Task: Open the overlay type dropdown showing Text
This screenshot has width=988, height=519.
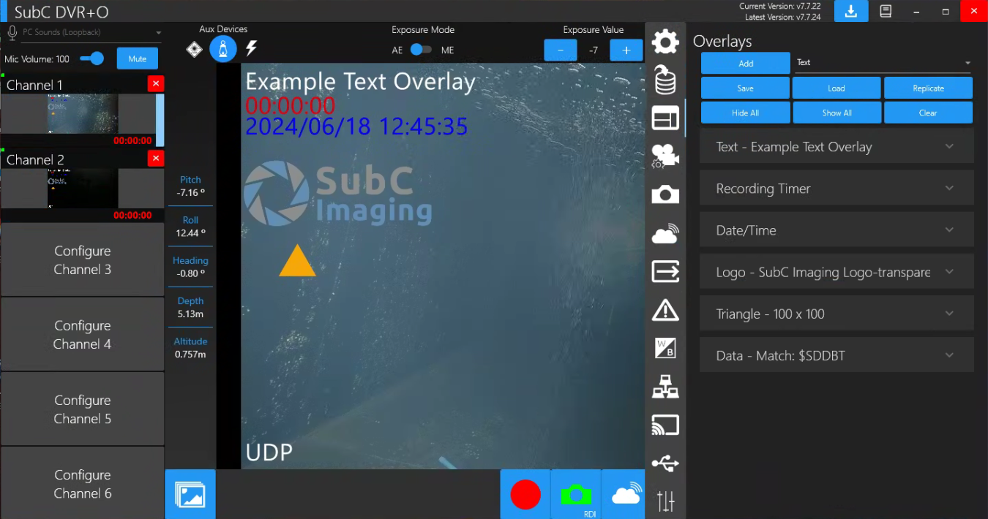Action: point(883,63)
